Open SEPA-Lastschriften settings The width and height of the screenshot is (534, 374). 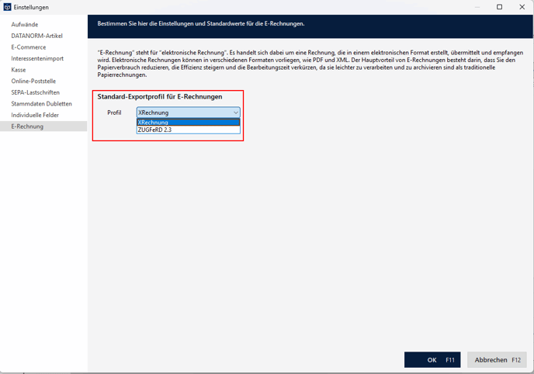click(x=36, y=92)
